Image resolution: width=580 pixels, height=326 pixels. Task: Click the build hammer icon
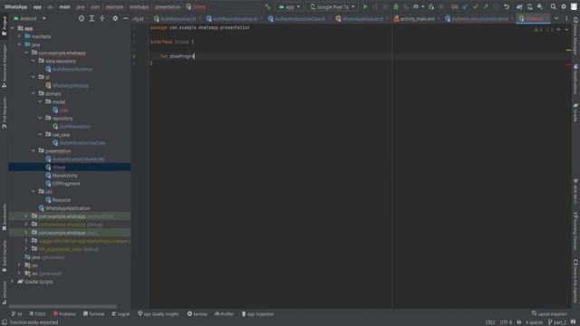coord(267,6)
